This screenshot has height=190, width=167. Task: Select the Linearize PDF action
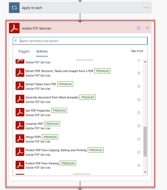coord(78,126)
